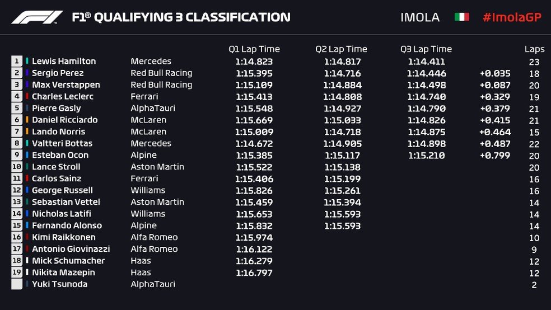Viewport: 551px width, 310px height.
Task: Open the #ImolaGP hashtag
Action: (x=512, y=17)
